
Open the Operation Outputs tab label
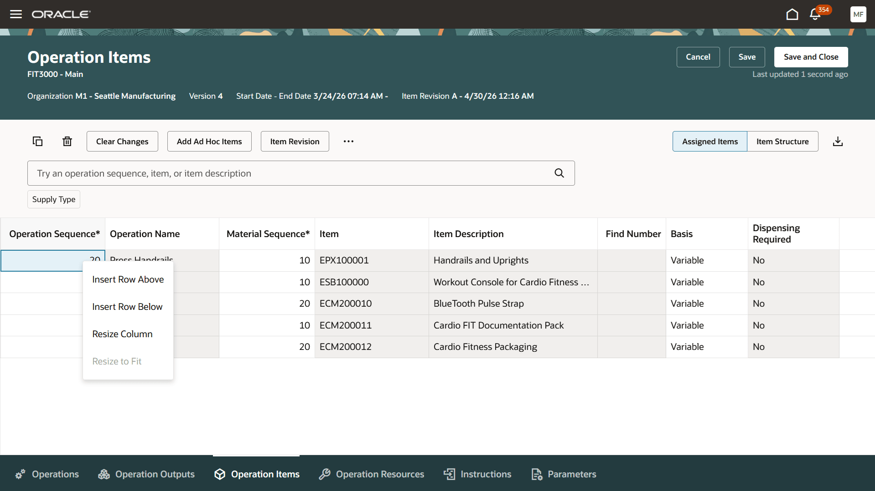(155, 474)
